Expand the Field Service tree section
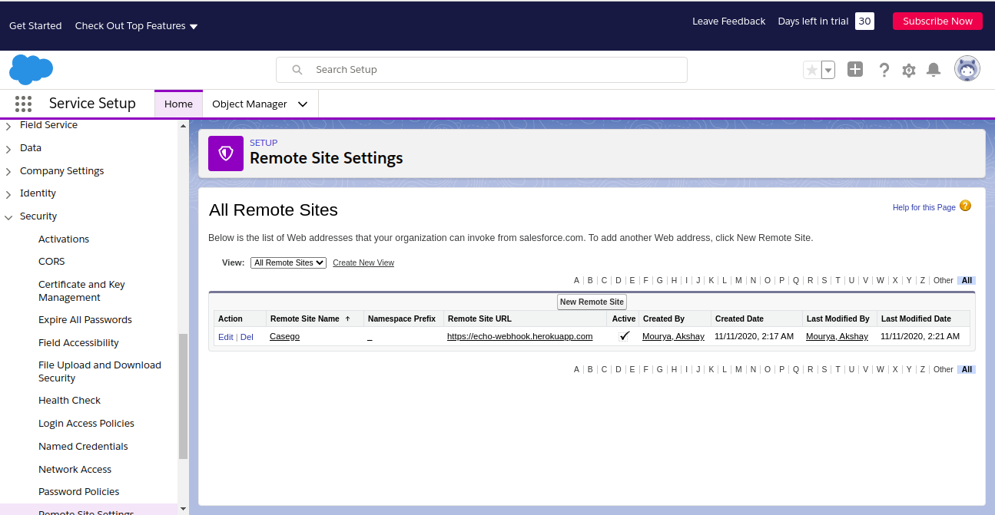Screen dimensions: 995x515 tap(8, 126)
